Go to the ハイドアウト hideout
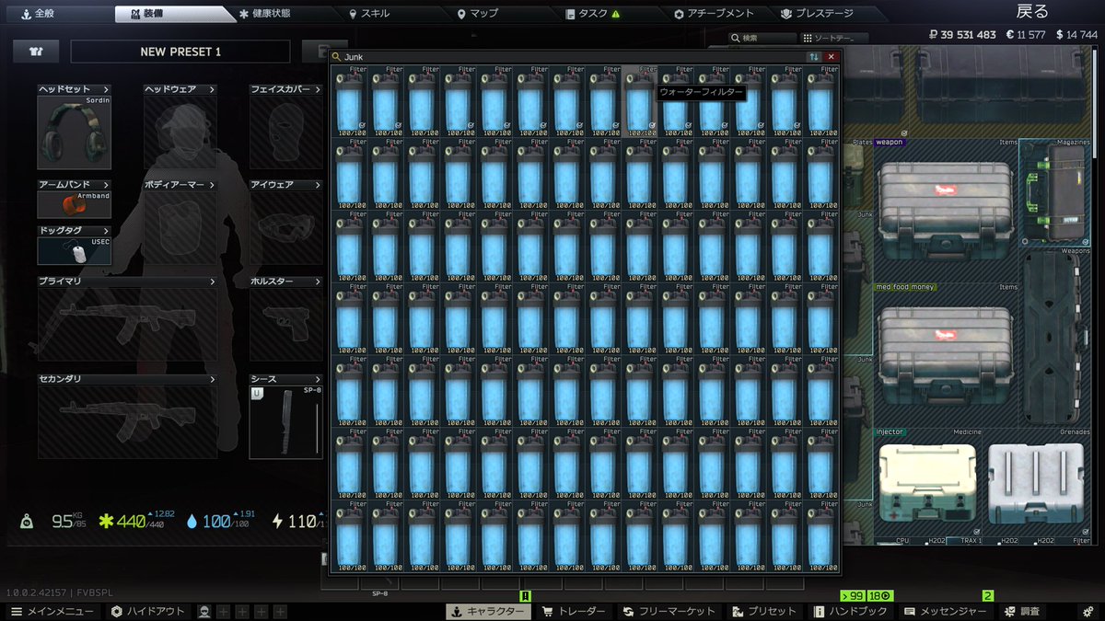The width and height of the screenshot is (1105, 621). [148, 611]
